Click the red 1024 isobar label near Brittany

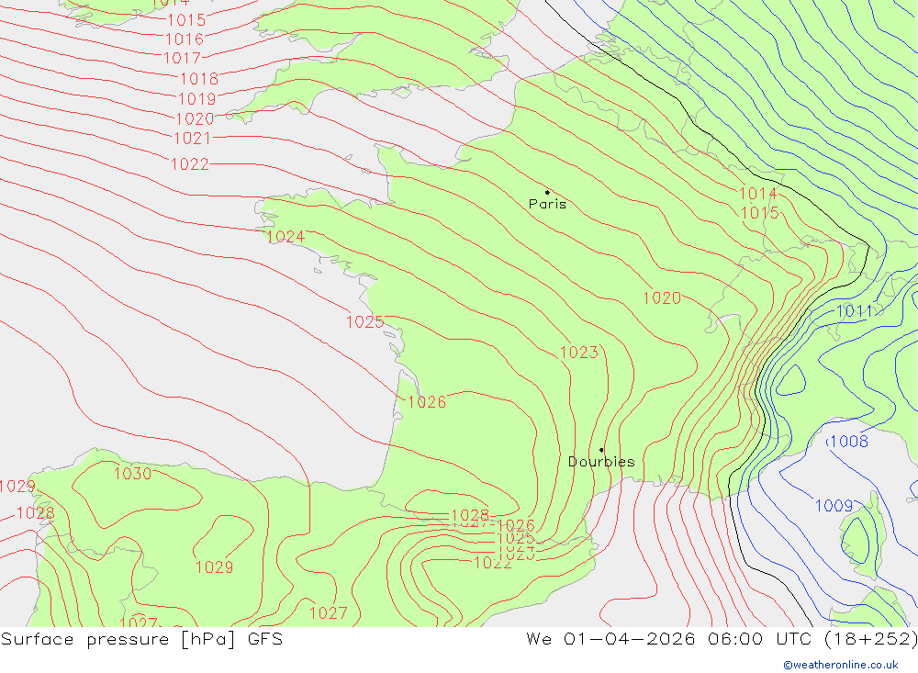click(x=285, y=237)
